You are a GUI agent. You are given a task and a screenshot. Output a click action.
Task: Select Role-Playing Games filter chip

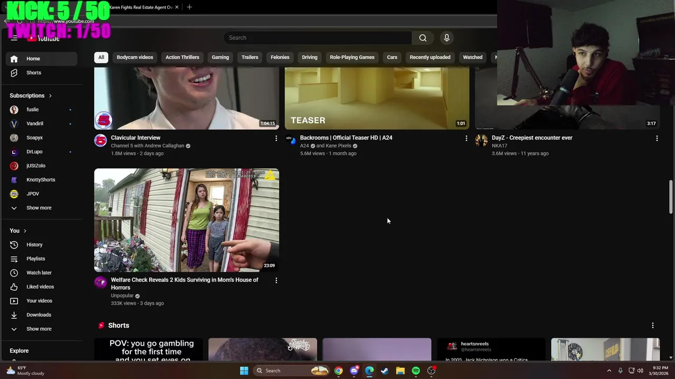click(352, 57)
